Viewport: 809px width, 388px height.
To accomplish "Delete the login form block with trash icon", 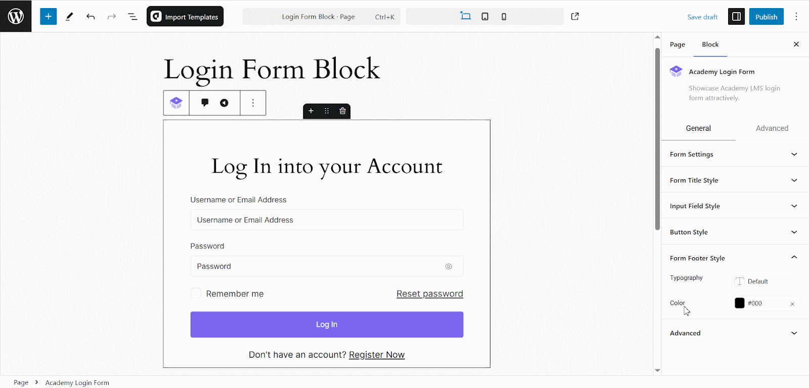I will pyautogui.click(x=342, y=111).
